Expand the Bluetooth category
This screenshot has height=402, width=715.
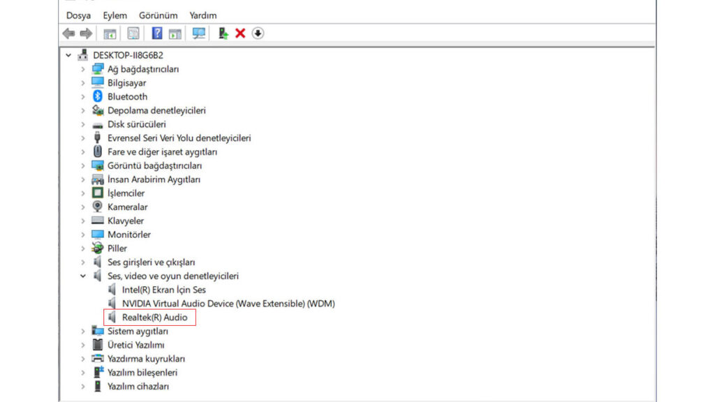click(83, 97)
